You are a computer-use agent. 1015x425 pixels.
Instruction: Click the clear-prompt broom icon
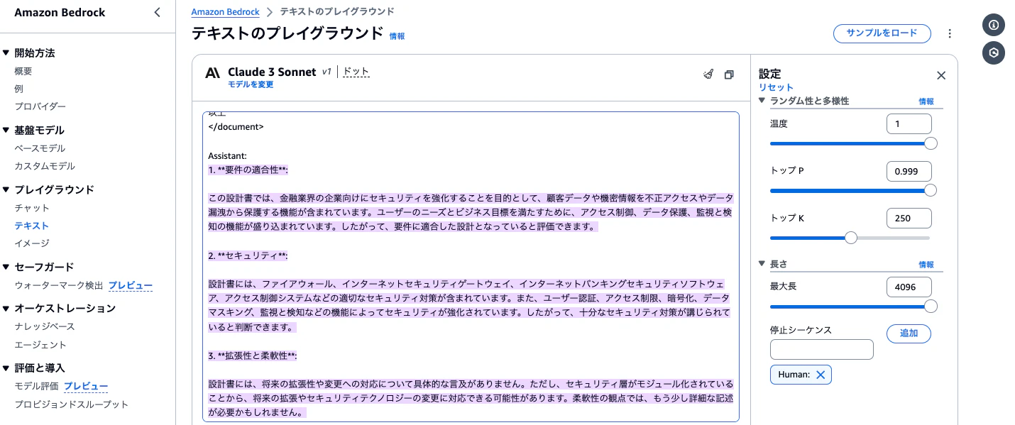[x=708, y=74]
